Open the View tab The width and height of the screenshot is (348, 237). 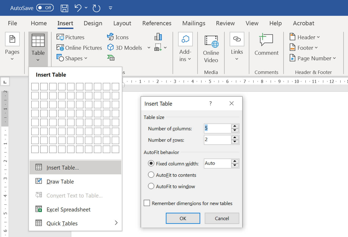252,23
